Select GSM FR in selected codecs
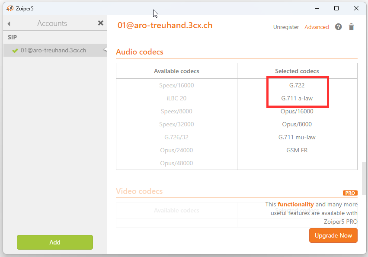The image size is (368, 257). pos(297,150)
